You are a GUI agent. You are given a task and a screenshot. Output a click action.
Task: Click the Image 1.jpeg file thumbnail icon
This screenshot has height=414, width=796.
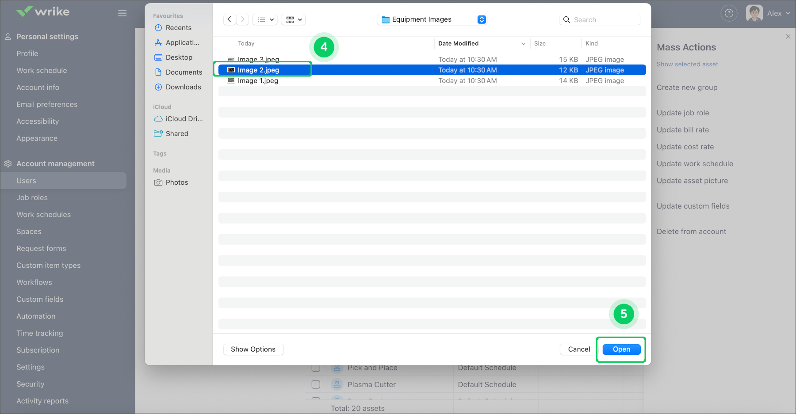[x=231, y=81]
